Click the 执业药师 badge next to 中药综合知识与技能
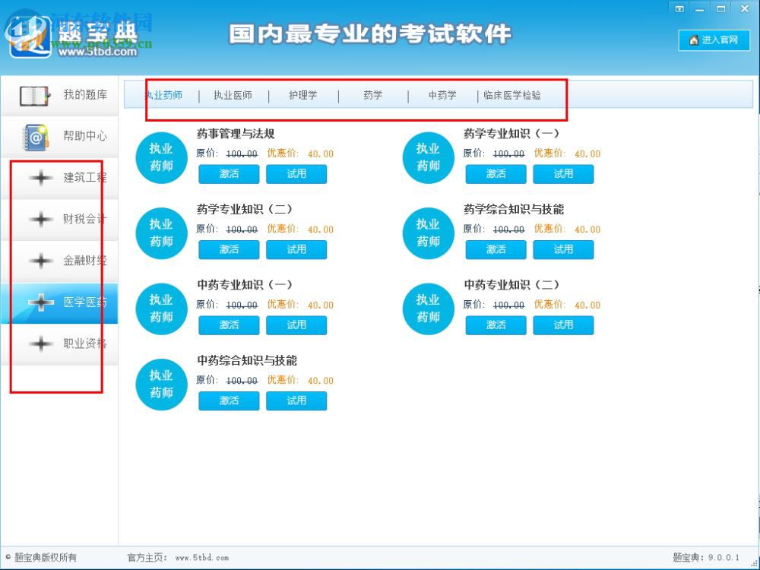Screen dimensions: 760x570 (x=160, y=384)
